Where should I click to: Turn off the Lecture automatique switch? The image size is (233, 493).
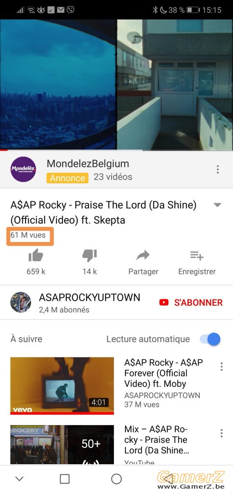(210, 339)
